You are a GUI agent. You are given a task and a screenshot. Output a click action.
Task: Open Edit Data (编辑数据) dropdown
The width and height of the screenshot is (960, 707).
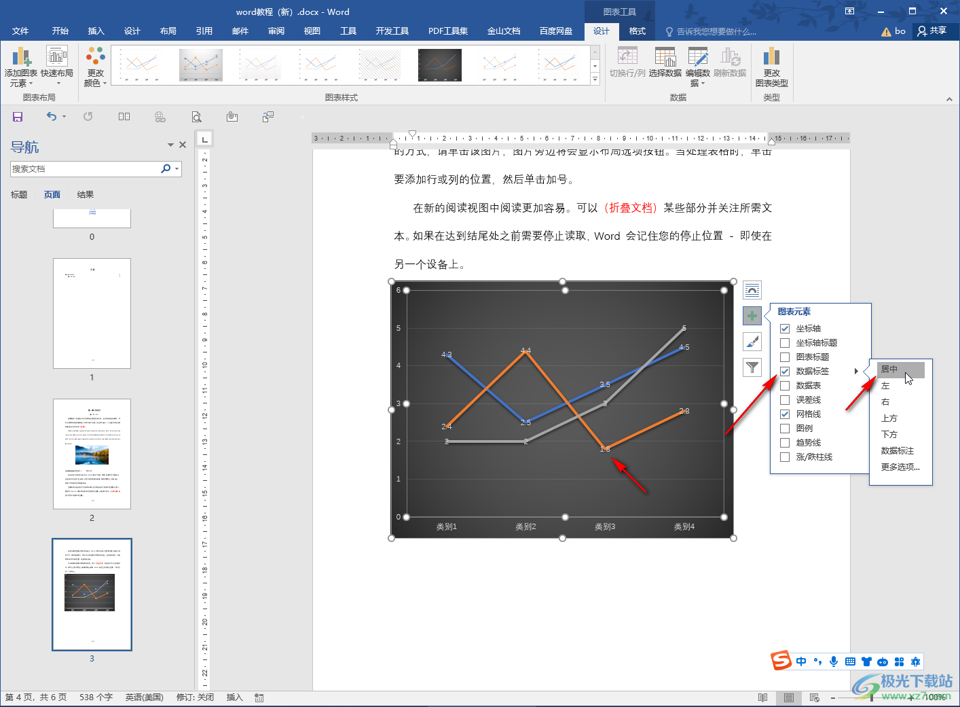(698, 67)
